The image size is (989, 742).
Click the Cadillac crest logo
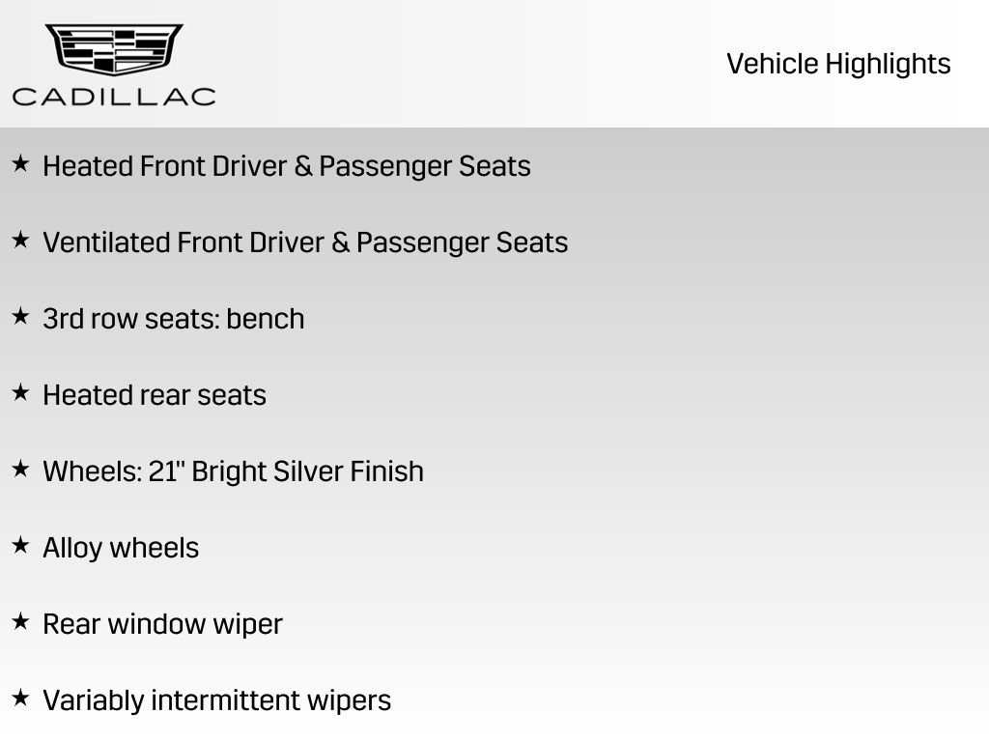[x=114, y=48]
